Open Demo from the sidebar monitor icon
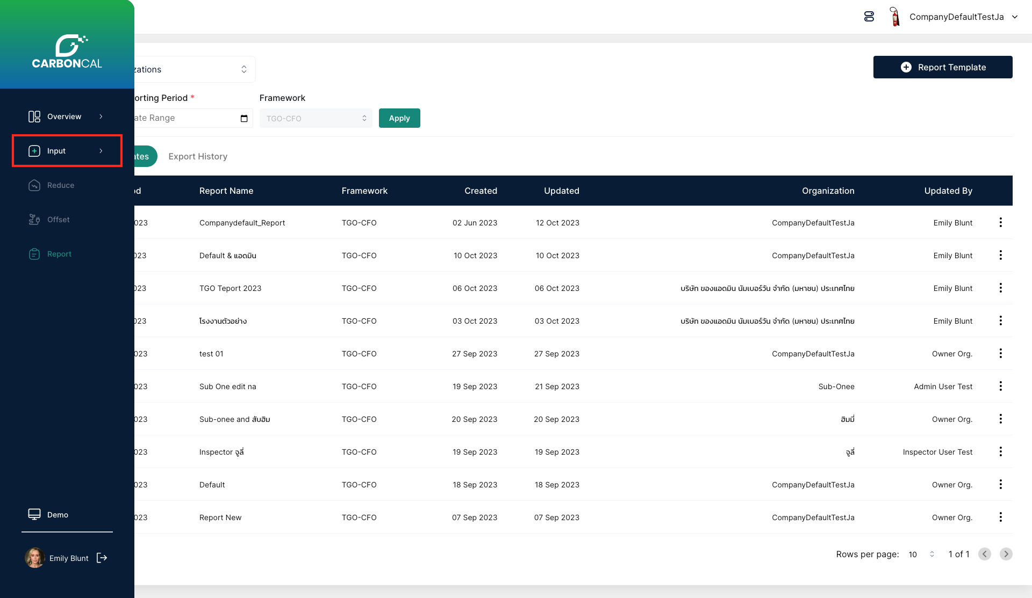 (x=34, y=514)
